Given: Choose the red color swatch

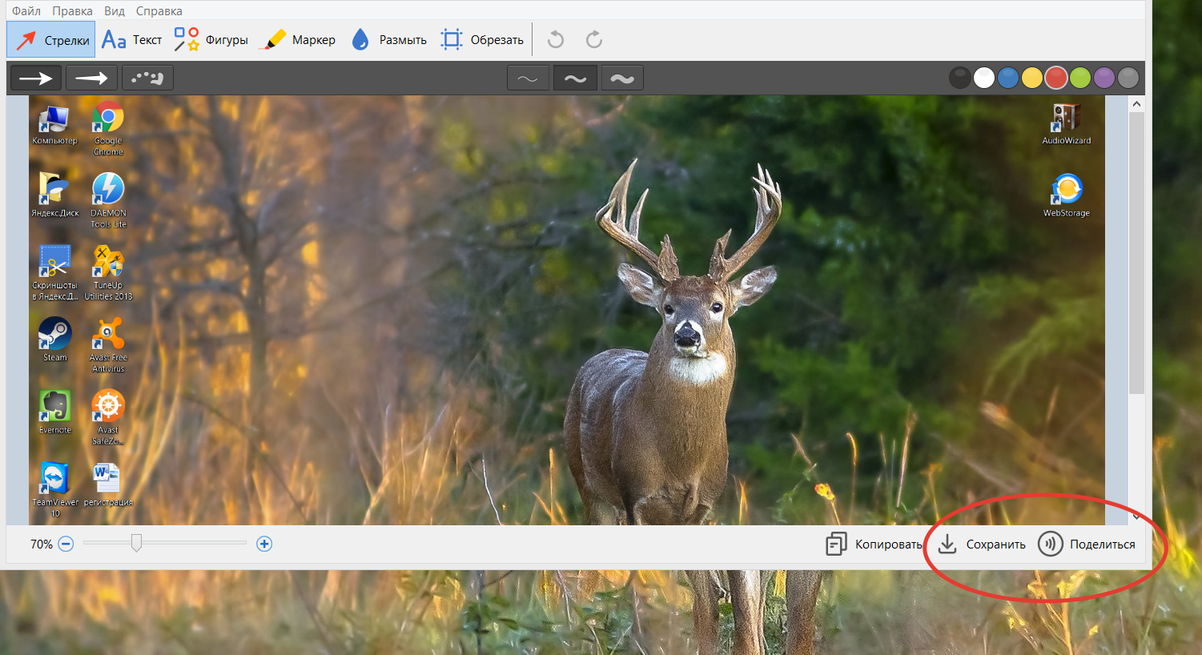Looking at the screenshot, I should (x=1056, y=78).
